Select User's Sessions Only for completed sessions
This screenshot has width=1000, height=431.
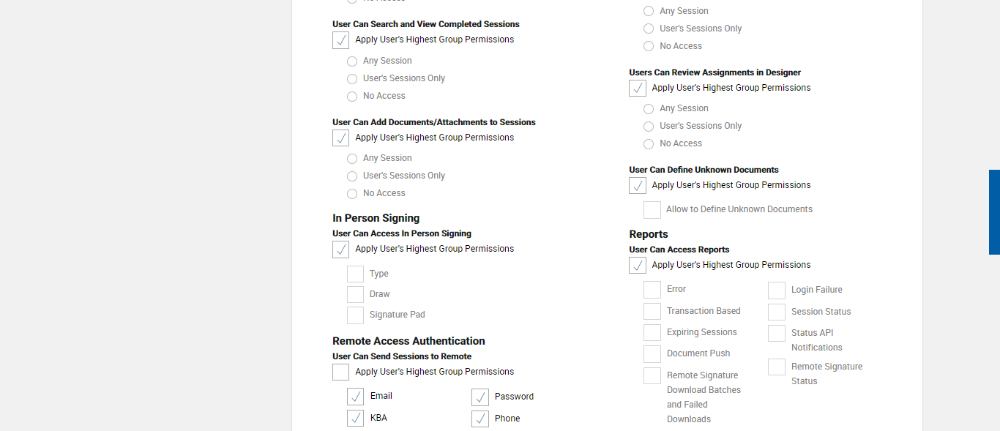coord(352,79)
